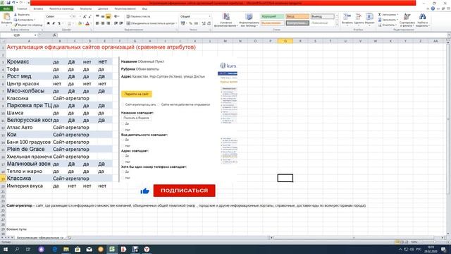Activate Формат по образцу format painter
This screenshot has height=254, width=451.
coord(28,25)
